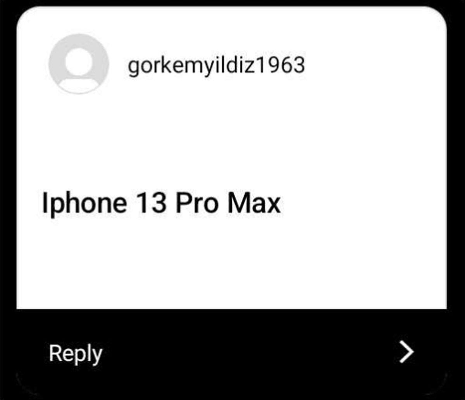Click the white message card body

pyautogui.click(x=232, y=158)
